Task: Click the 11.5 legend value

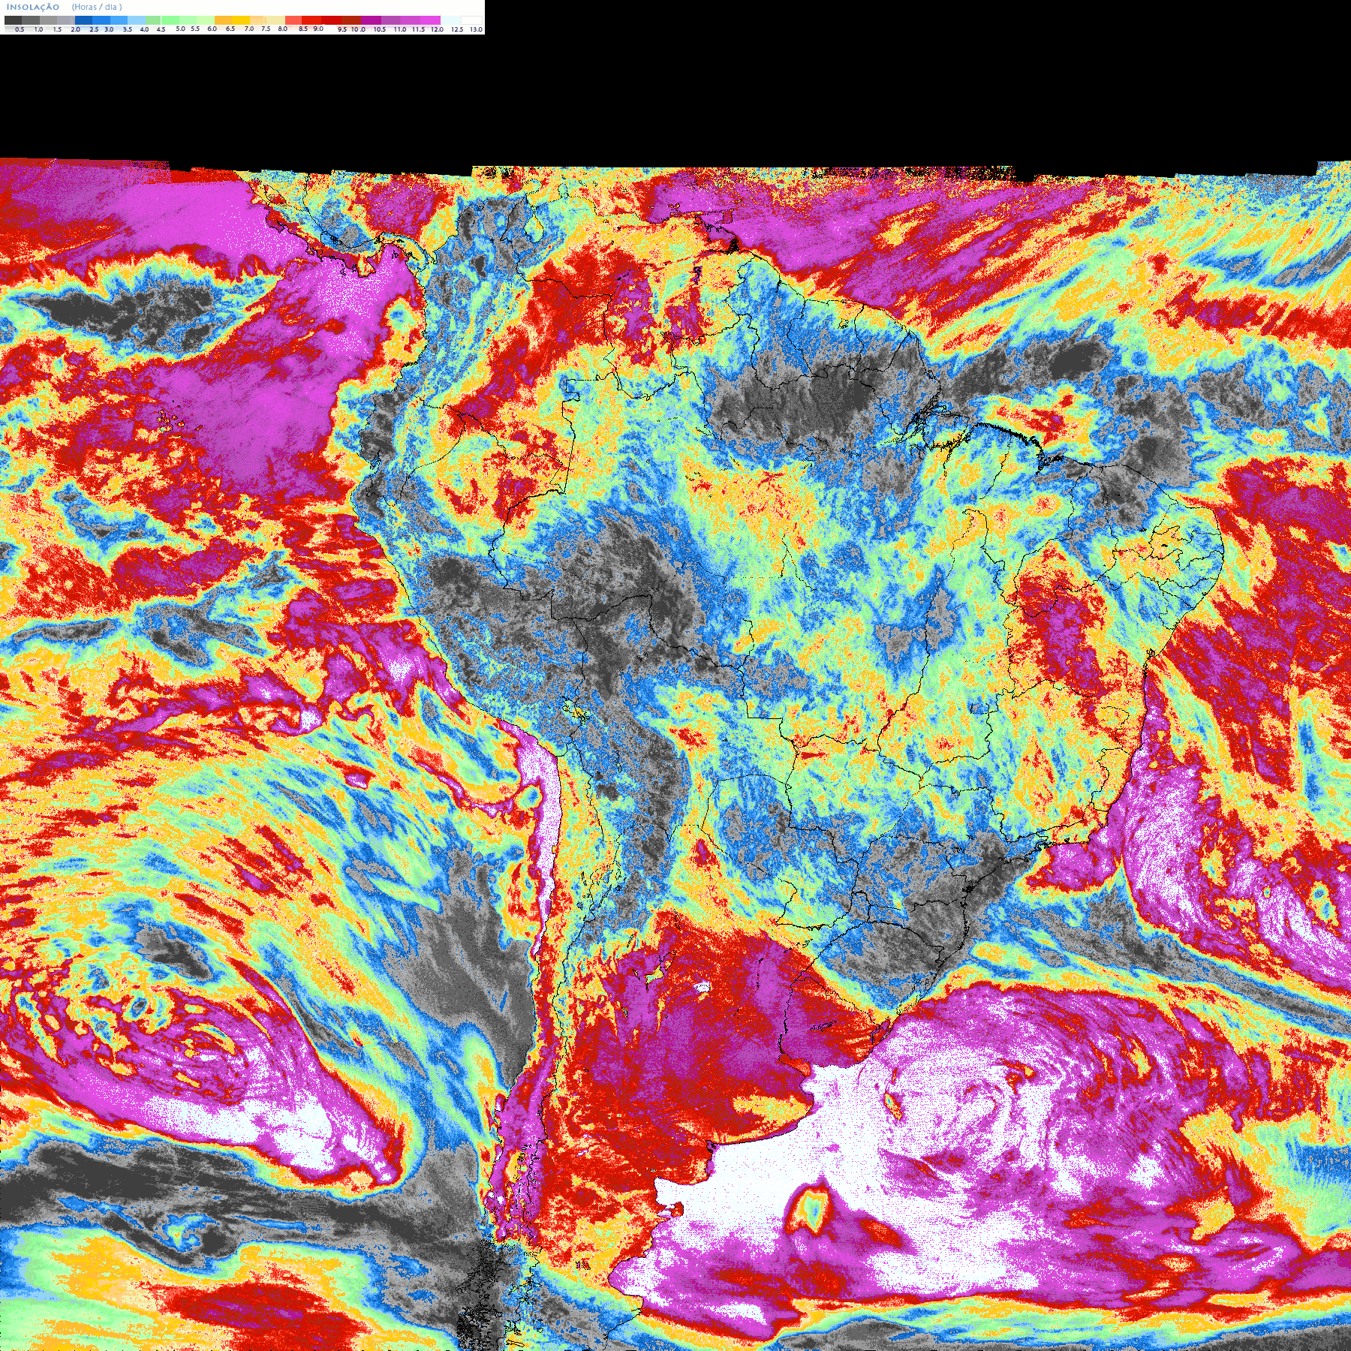Action: (x=419, y=29)
